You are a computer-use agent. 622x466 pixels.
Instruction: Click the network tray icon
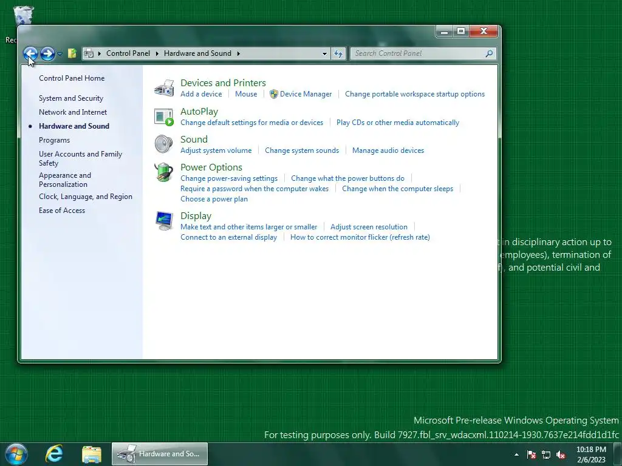(x=546, y=454)
